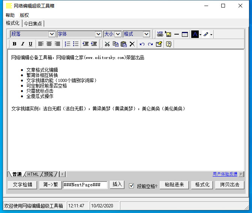Click the 简->繁 conversion button
This screenshot has height=213, width=252.
51,185
